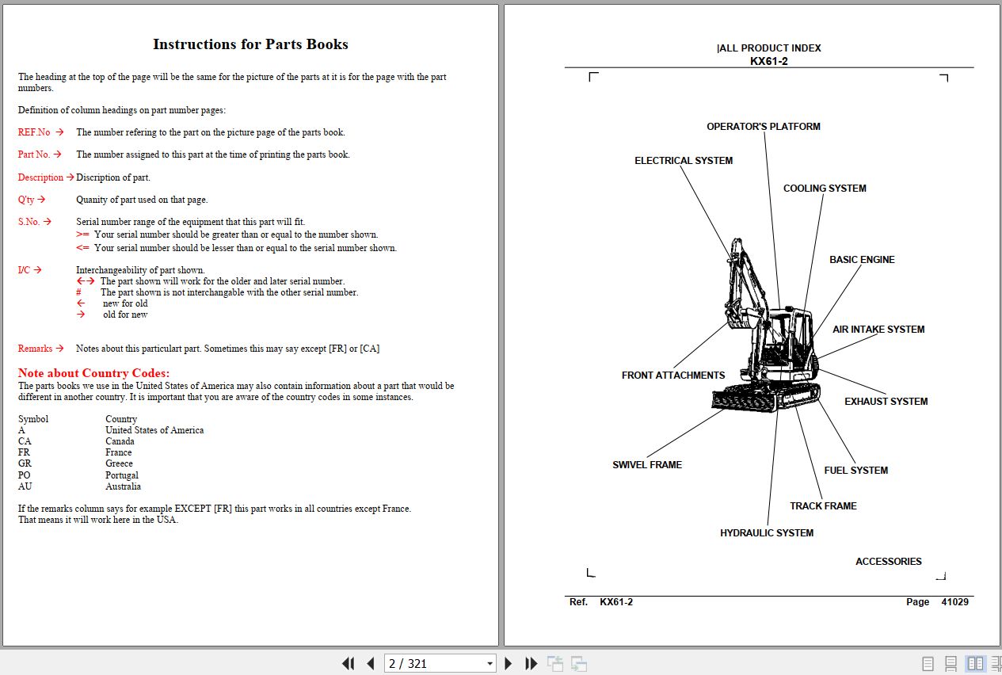Open the page number dropdown

pos(490,663)
